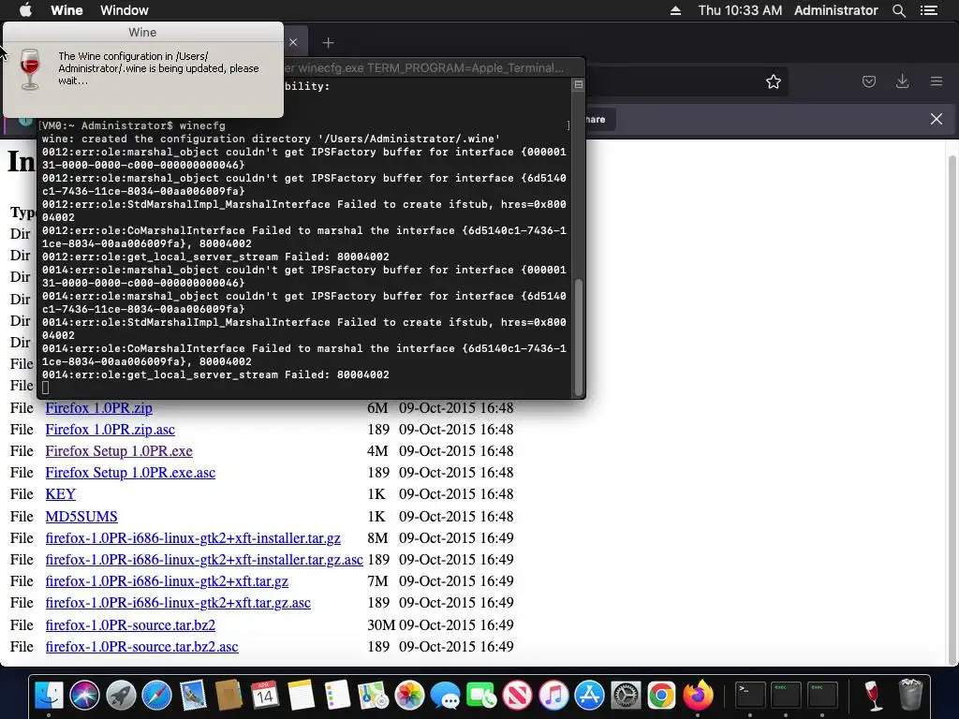Open the Apple menu

pyautogui.click(x=25, y=9)
